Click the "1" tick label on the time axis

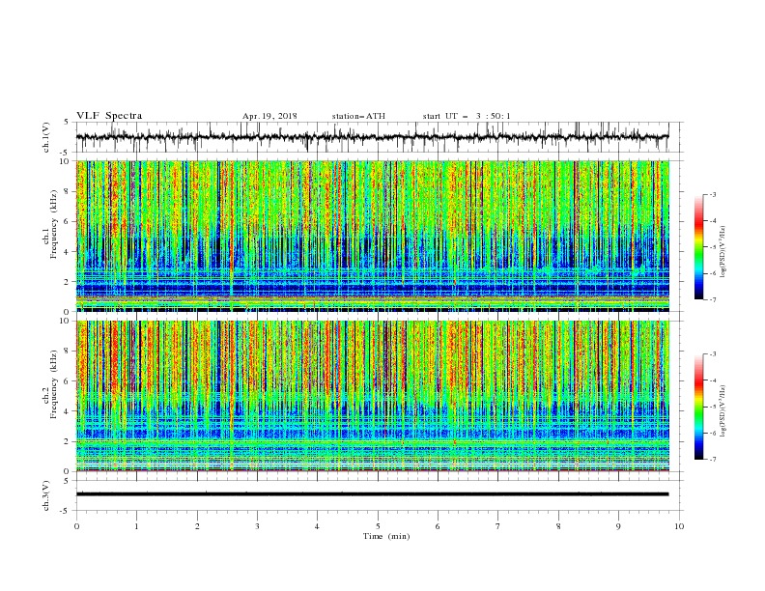tap(136, 526)
